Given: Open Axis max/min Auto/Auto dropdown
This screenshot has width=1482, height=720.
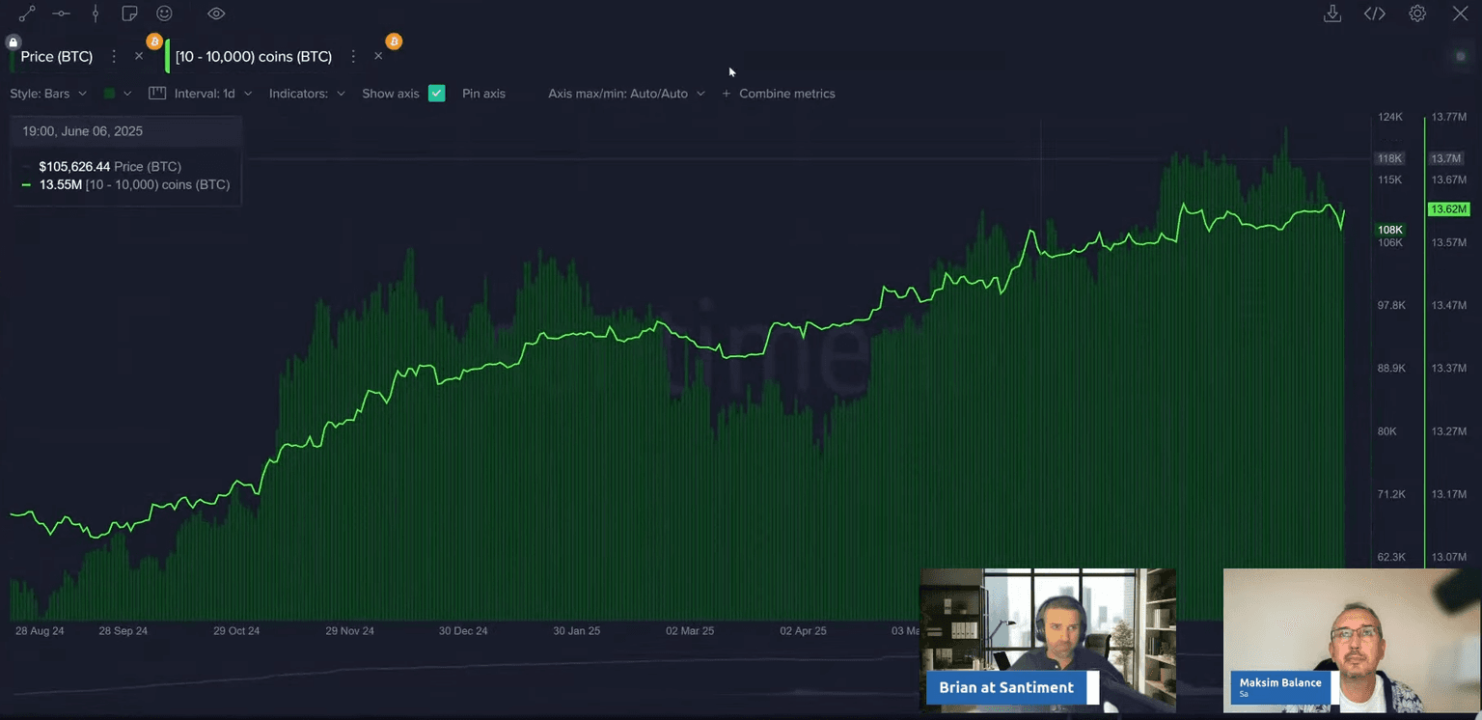Looking at the screenshot, I should [626, 94].
